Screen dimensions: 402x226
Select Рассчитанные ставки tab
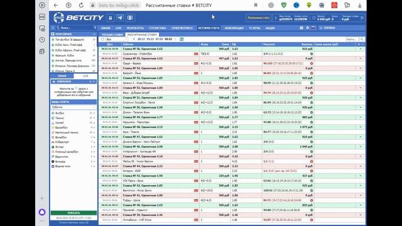[142, 35]
